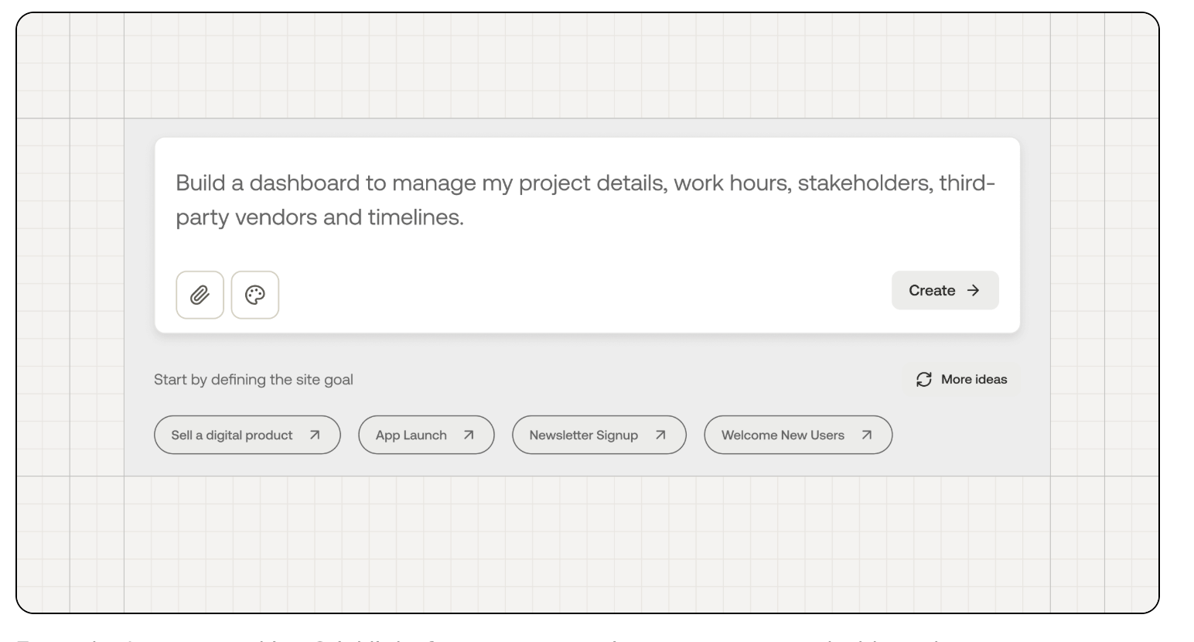The width and height of the screenshot is (1194, 642).
Task: Click the Create label text
Action: (x=932, y=290)
